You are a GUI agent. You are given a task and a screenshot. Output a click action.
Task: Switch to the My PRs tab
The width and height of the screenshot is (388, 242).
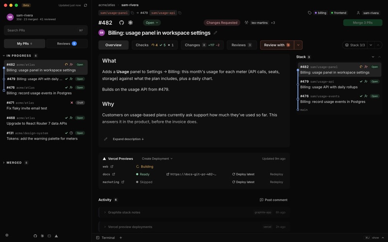point(25,44)
